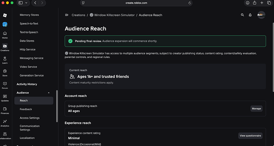Open Generation Service
Screen dimensions: 274x146
click(x=32, y=75)
